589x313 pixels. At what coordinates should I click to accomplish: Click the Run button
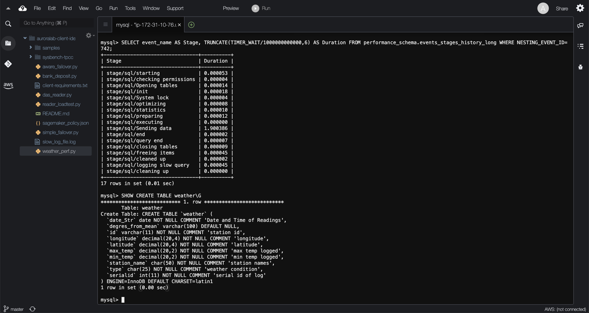coord(261,8)
